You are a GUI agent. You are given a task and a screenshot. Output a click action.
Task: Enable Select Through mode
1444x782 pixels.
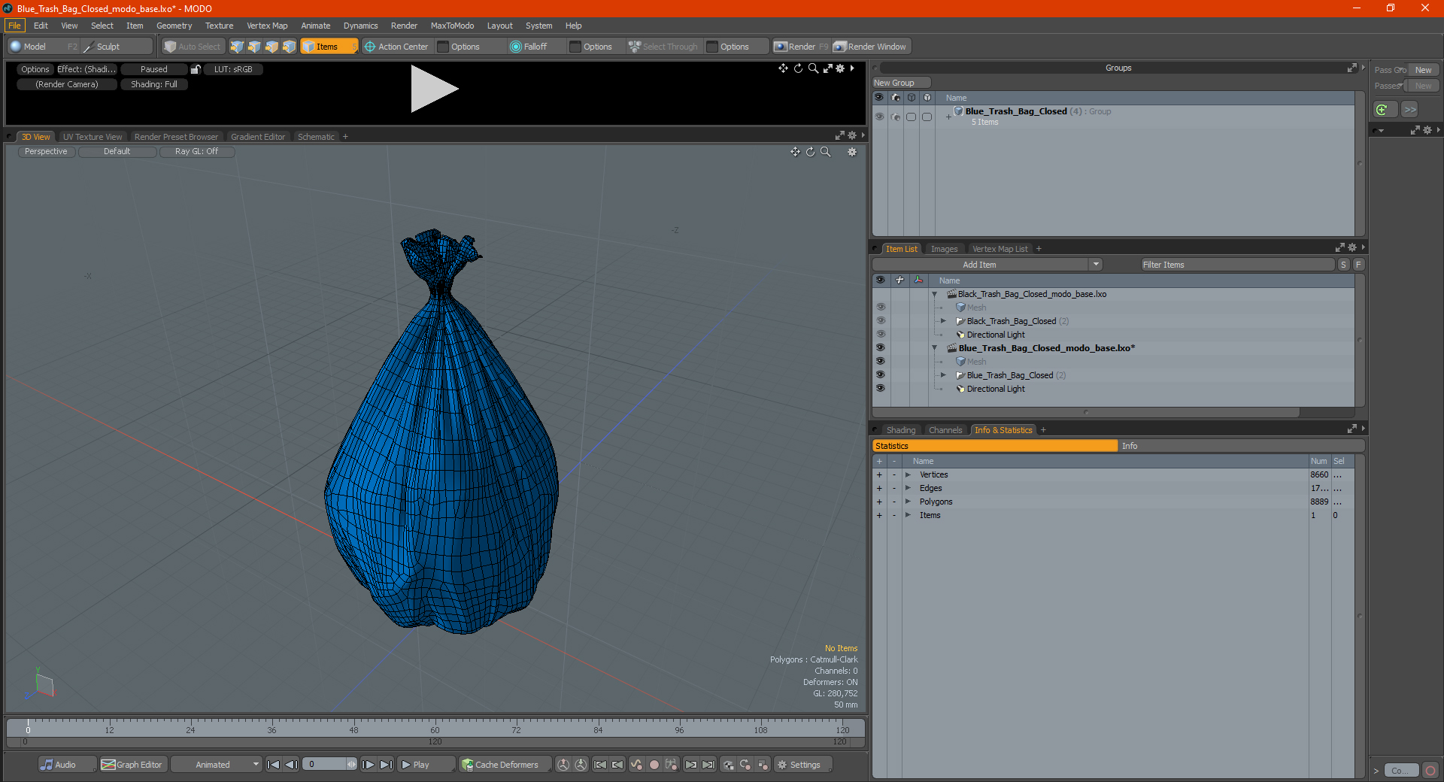[x=663, y=47]
